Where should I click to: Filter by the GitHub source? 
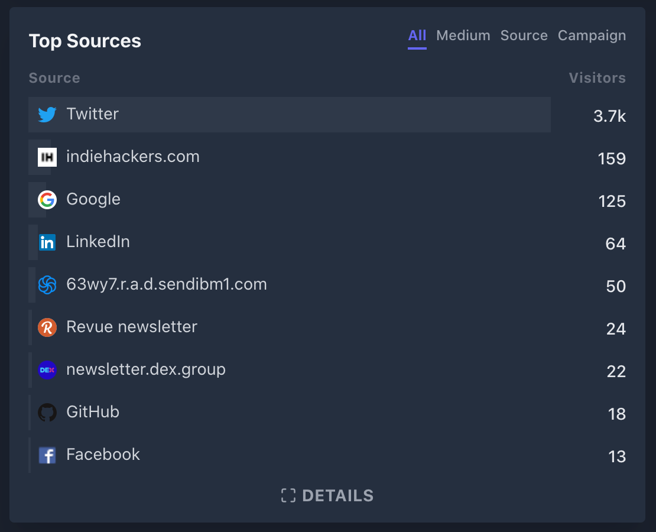93,412
